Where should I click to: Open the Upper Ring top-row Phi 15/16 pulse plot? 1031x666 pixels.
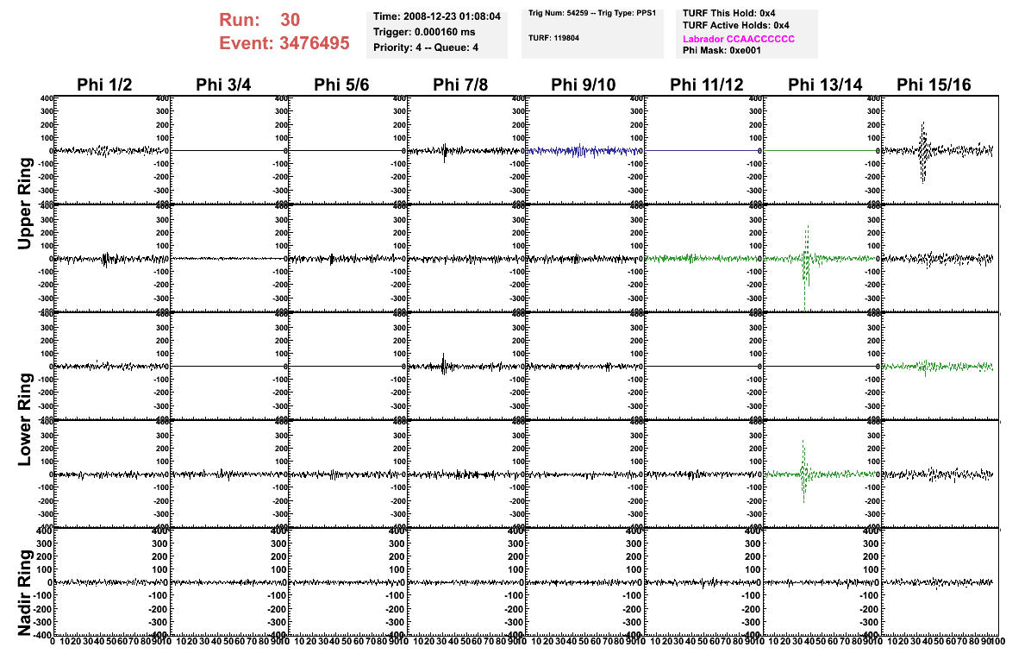pyautogui.click(x=940, y=150)
